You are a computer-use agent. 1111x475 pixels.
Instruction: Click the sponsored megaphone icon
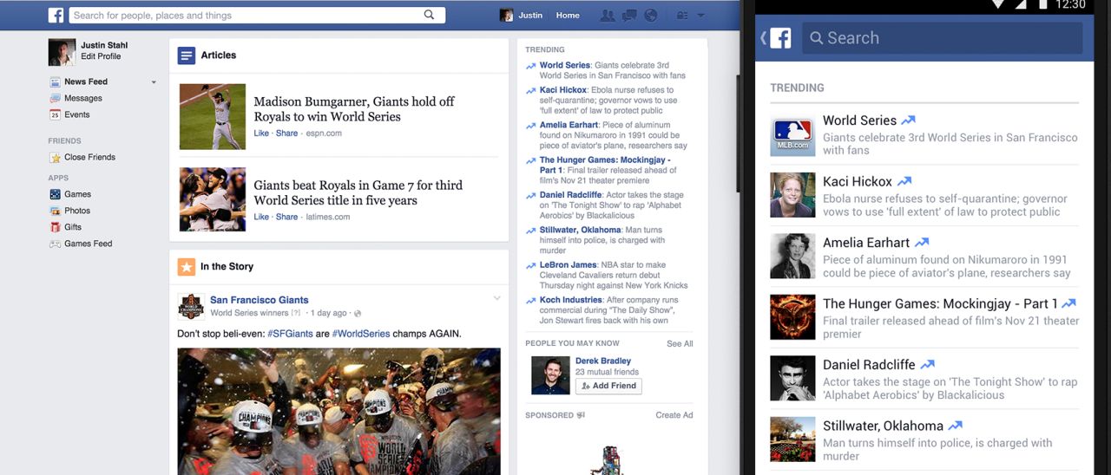[x=581, y=415]
